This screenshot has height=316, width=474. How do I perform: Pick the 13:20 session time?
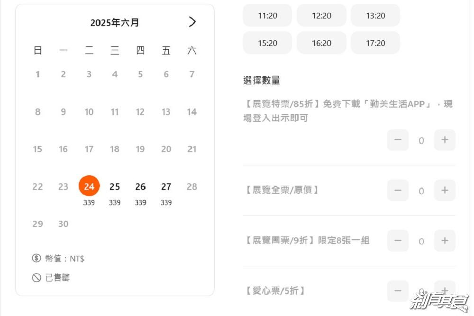click(x=375, y=16)
